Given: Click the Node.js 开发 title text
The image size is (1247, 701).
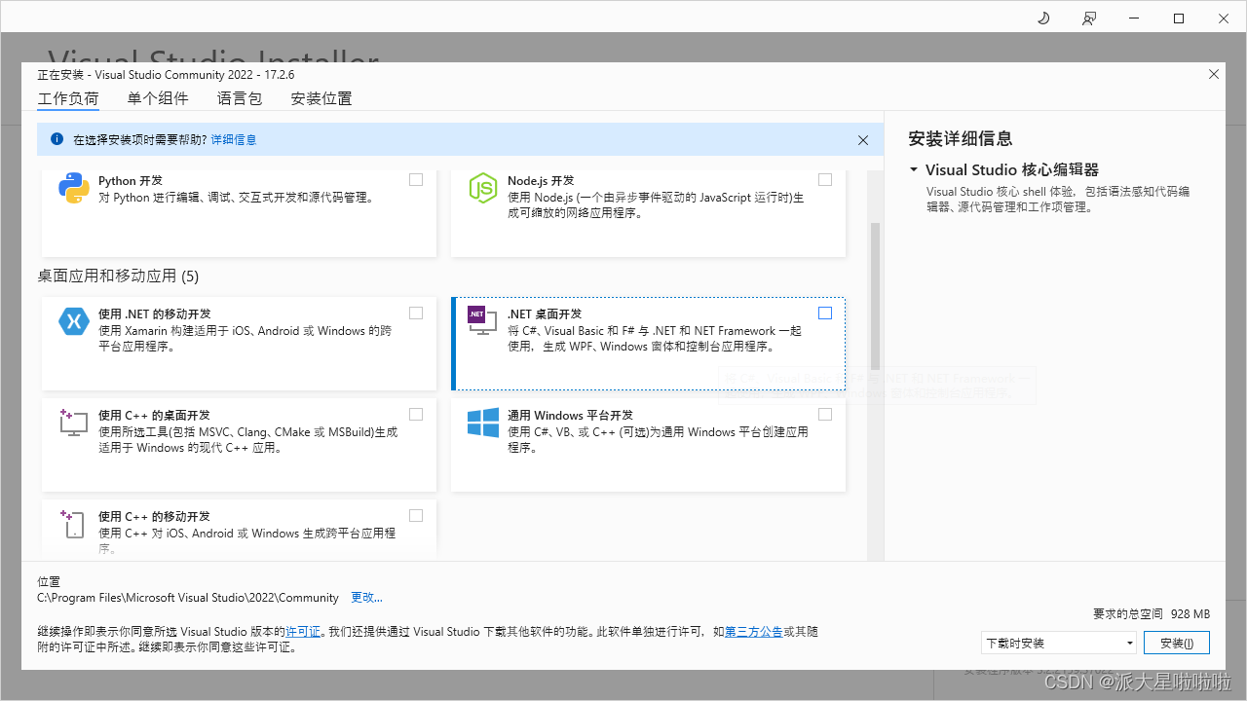Looking at the screenshot, I should (541, 180).
